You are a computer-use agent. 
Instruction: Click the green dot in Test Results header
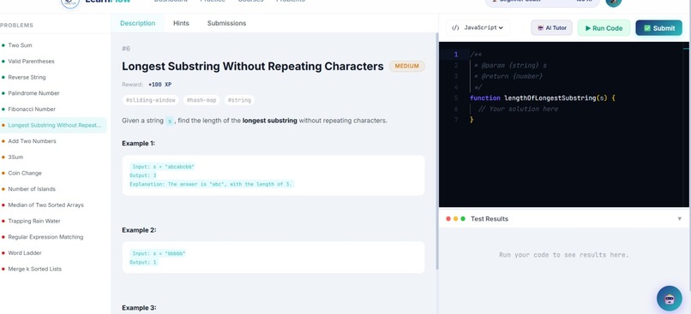tap(463, 218)
